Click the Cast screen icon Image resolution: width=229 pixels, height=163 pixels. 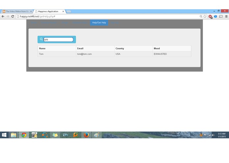coord(221,16)
